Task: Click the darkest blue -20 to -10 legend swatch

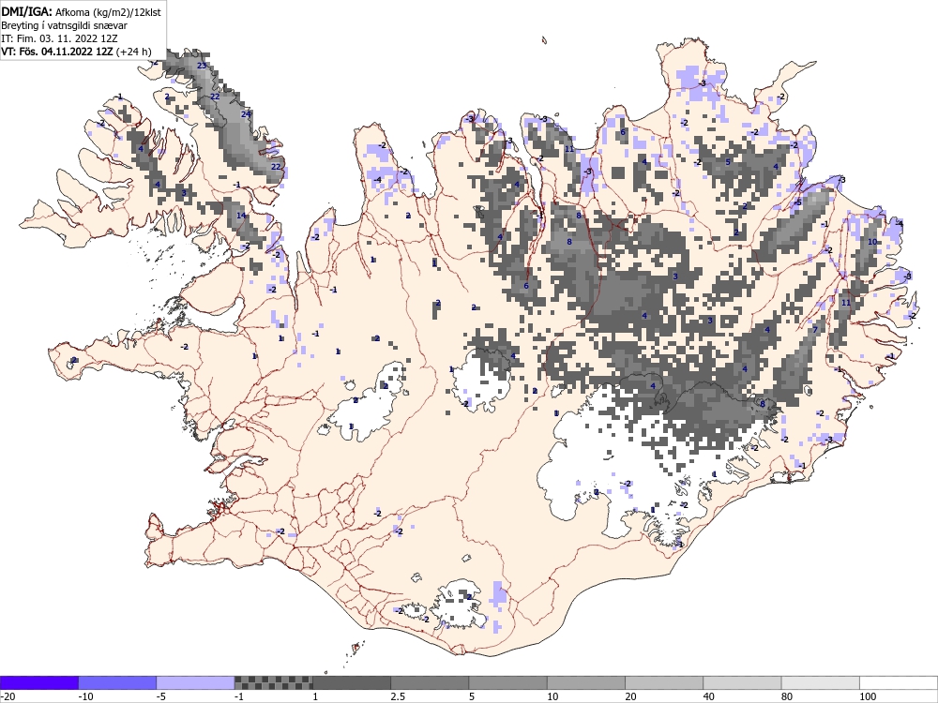Action: coord(38,682)
